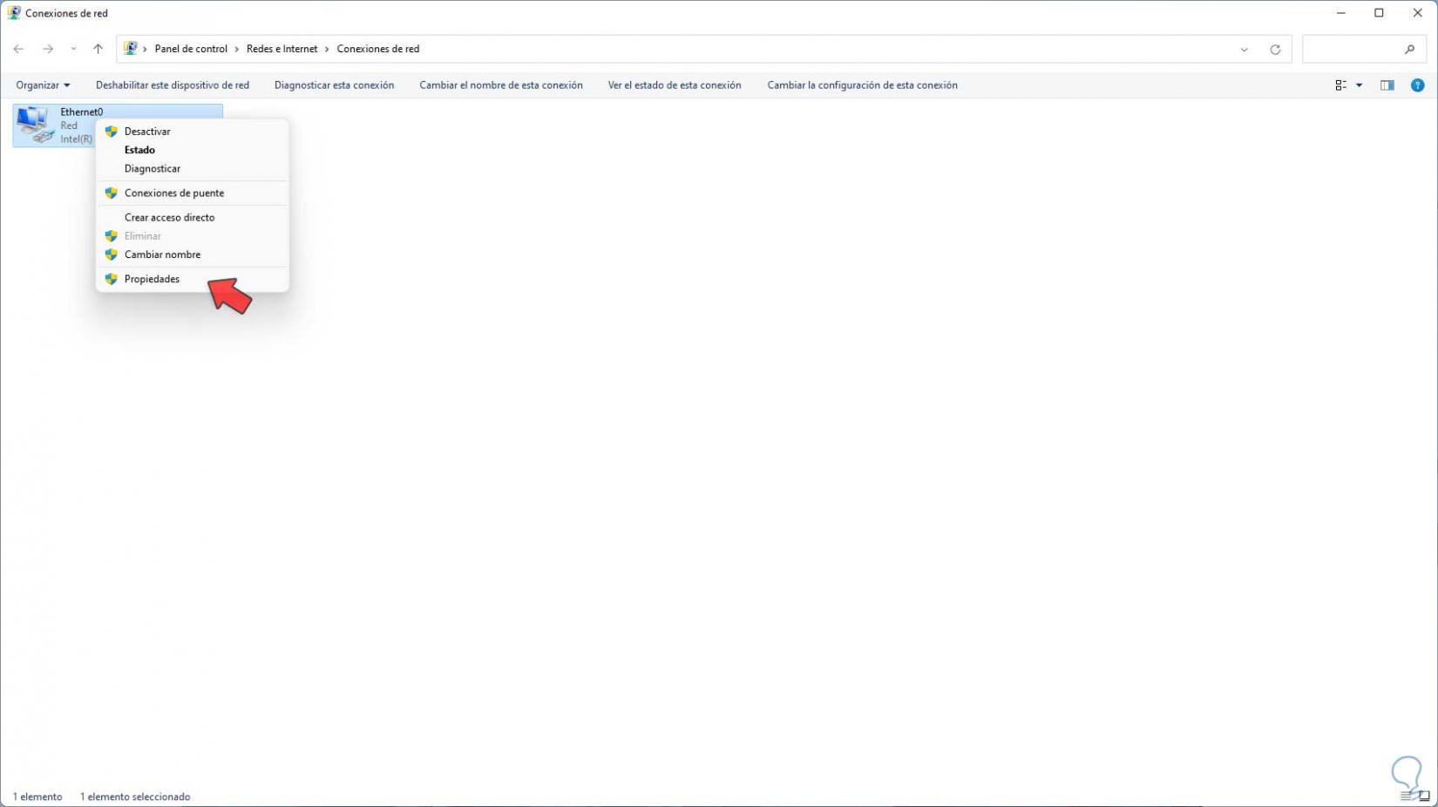
Task: Click Cambiar la configuración de esta conexión
Action: (x=862, y=85)
